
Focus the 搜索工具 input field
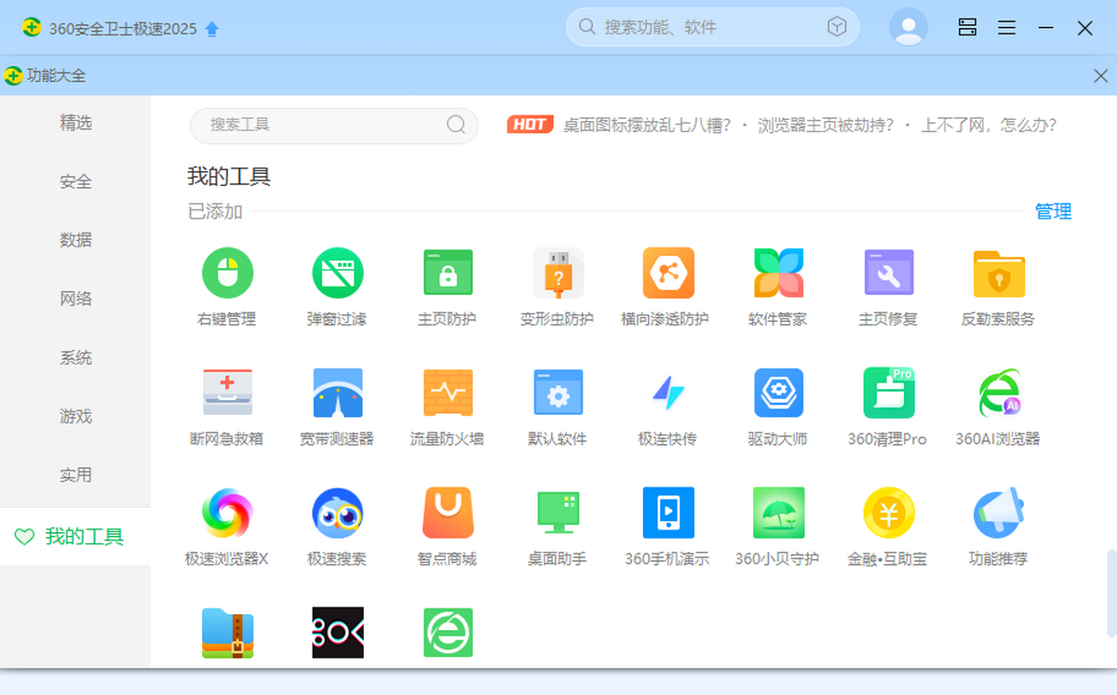tap(334, 126)
